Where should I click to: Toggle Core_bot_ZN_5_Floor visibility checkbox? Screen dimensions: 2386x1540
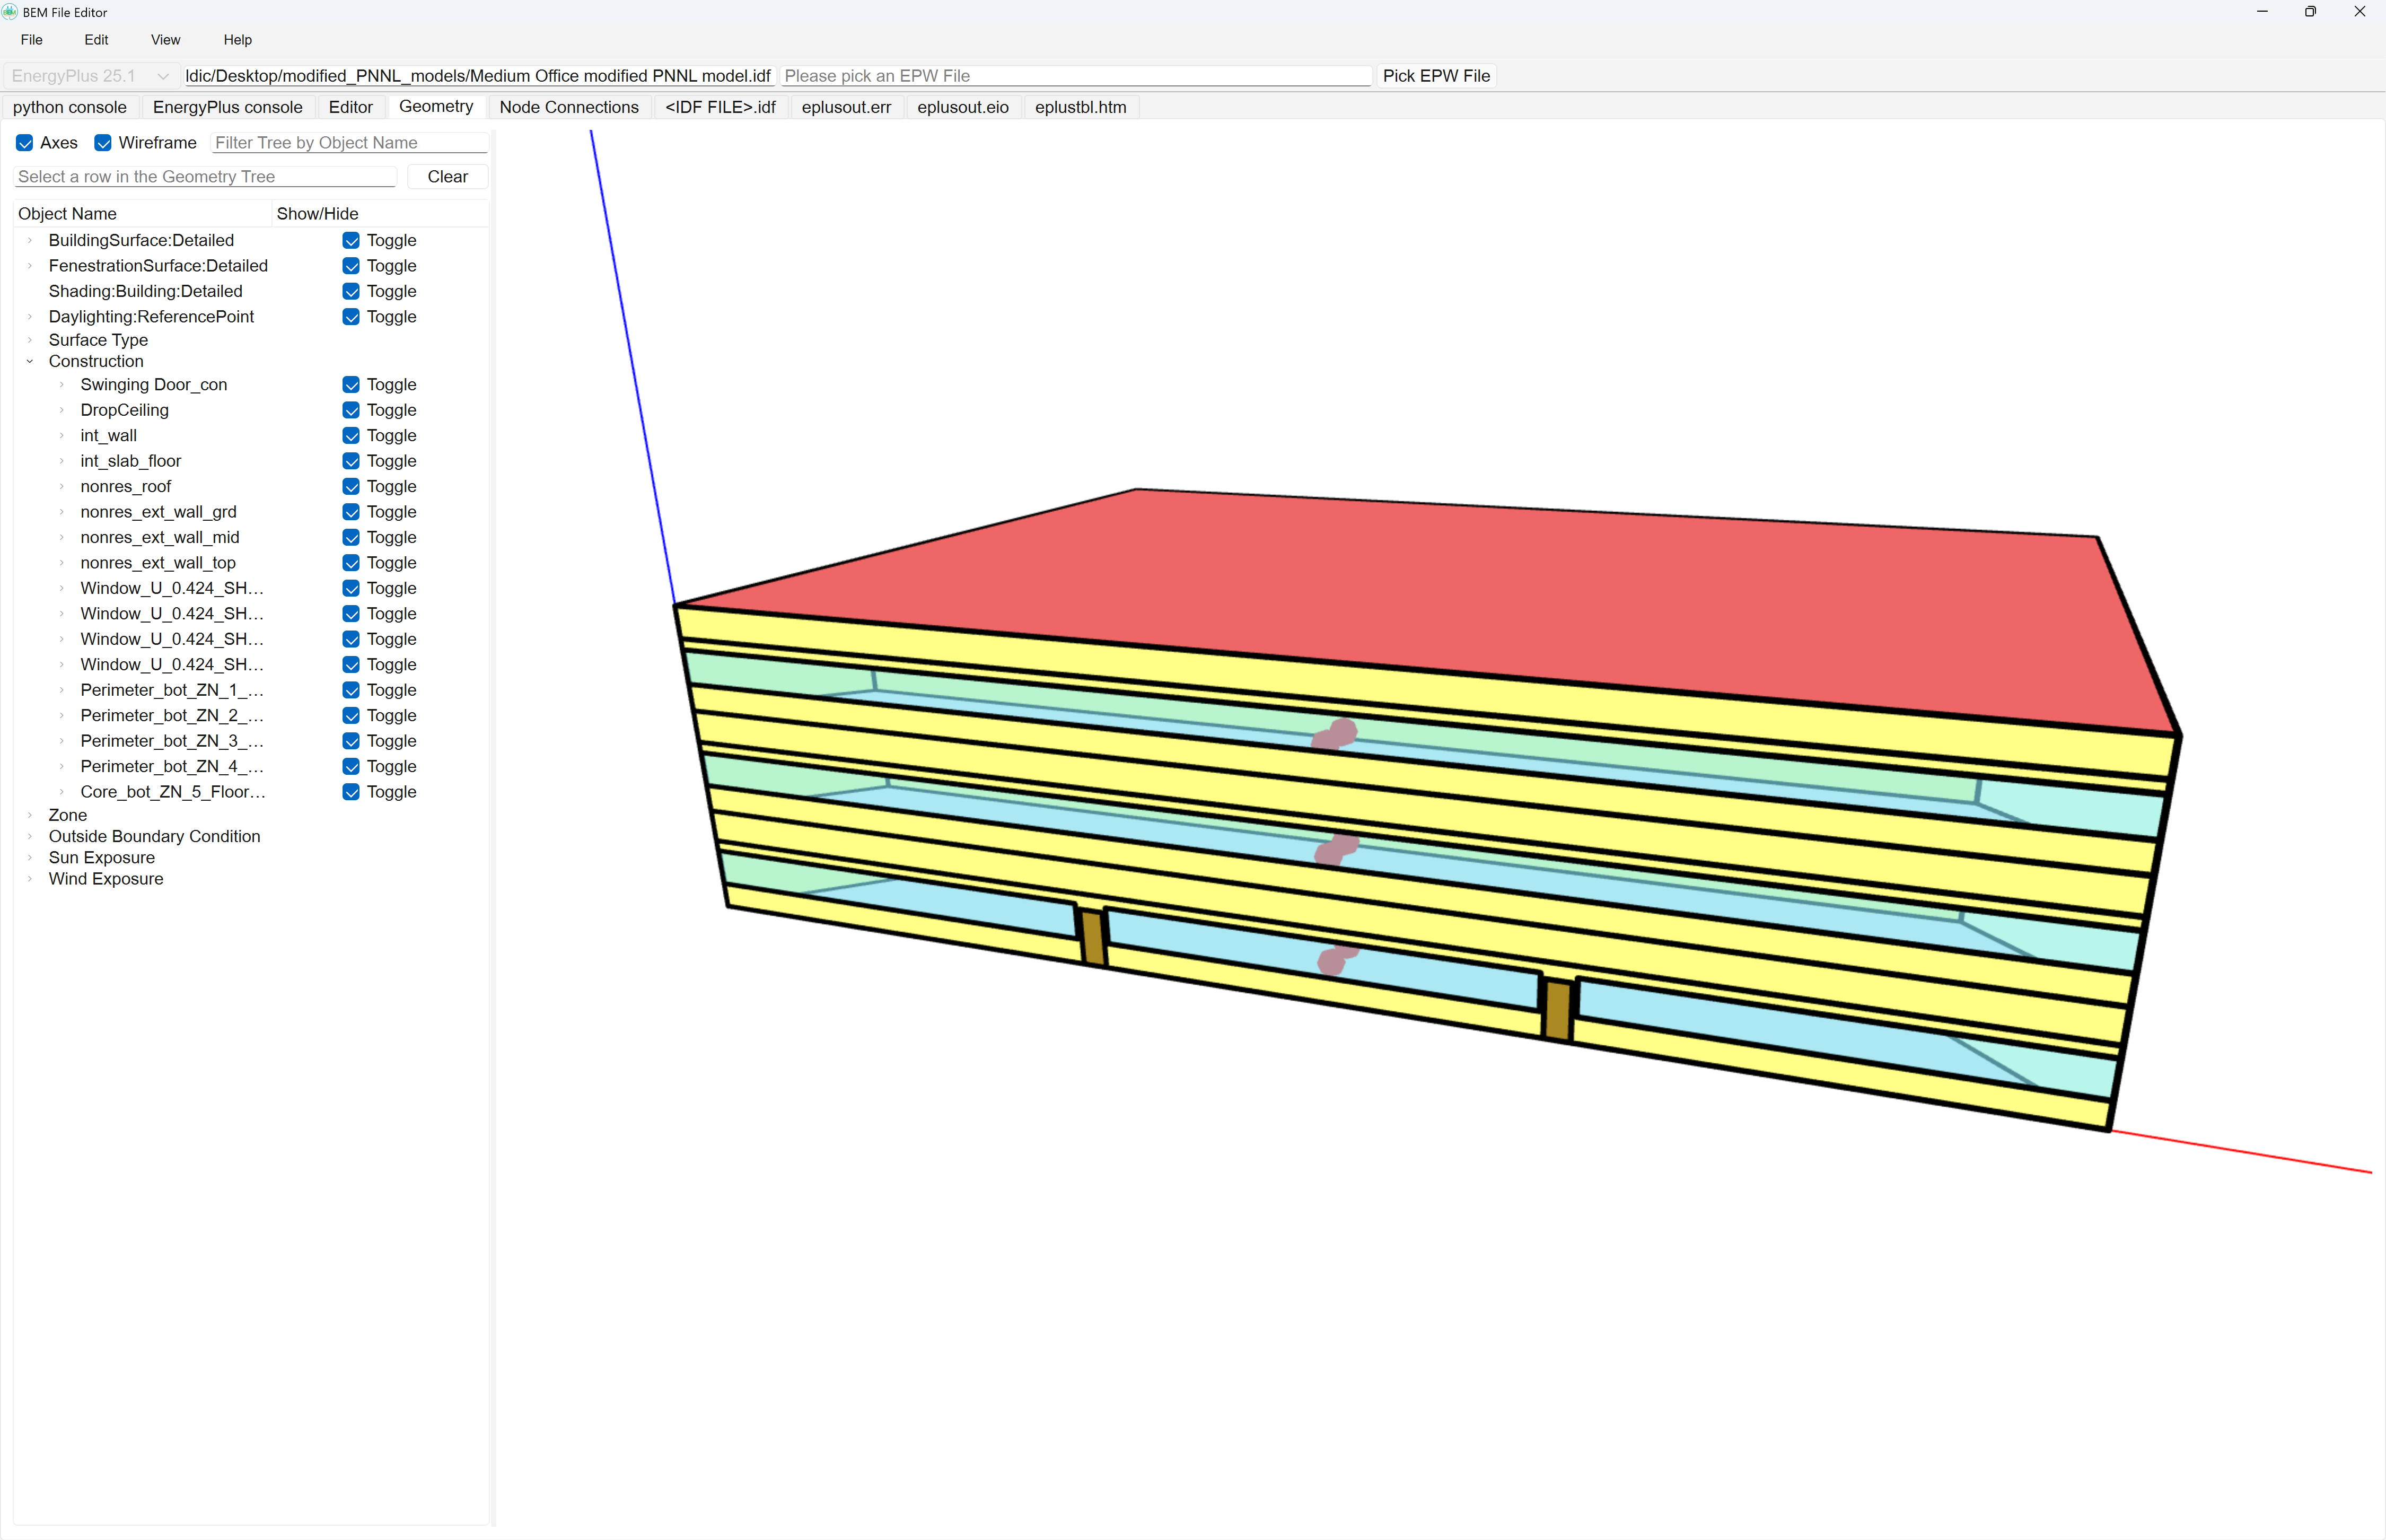coord(351,792)
